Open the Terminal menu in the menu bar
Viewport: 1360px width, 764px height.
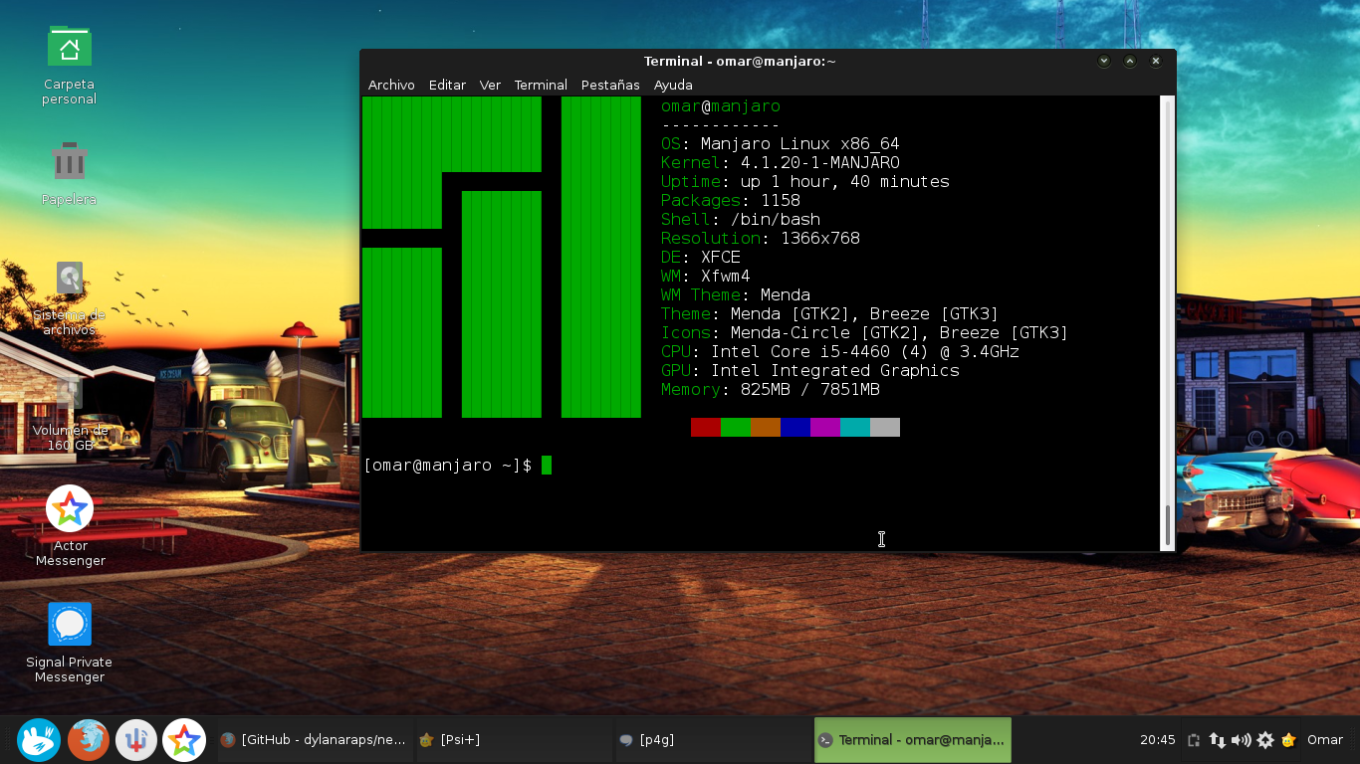(541, 85)
